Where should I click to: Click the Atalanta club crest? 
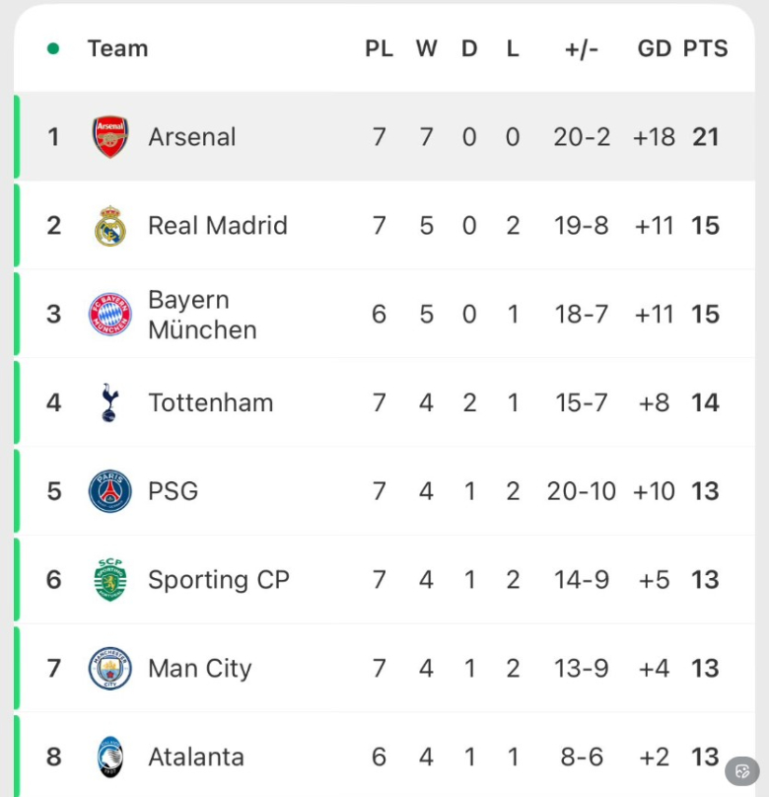point(110,758)
